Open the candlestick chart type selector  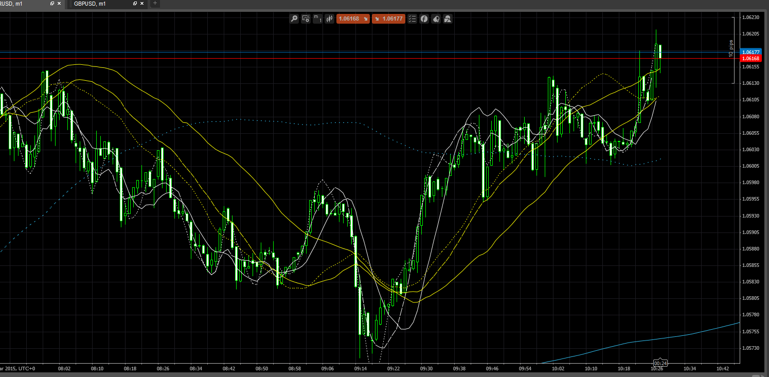[329, 19]
